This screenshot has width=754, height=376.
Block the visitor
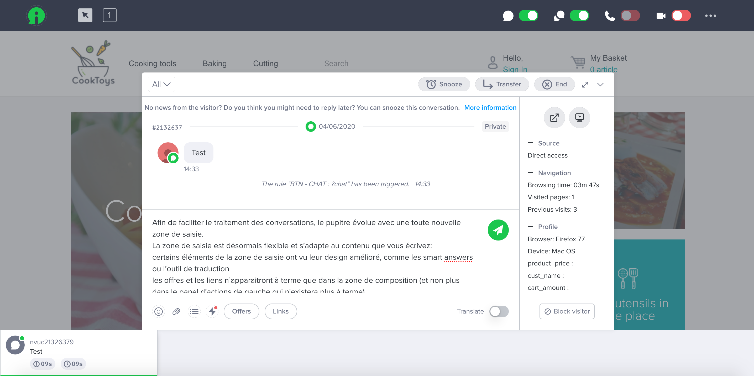567,311
